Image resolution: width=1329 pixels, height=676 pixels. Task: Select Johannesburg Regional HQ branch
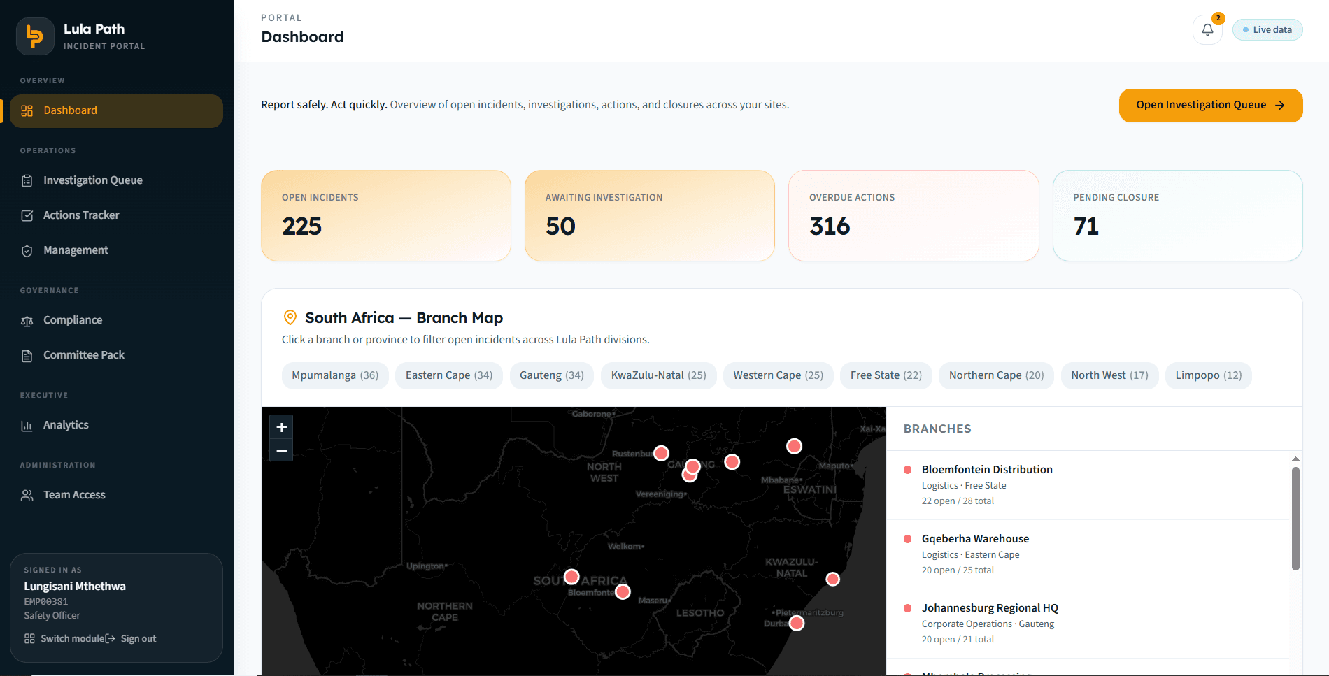point(1088,624)
